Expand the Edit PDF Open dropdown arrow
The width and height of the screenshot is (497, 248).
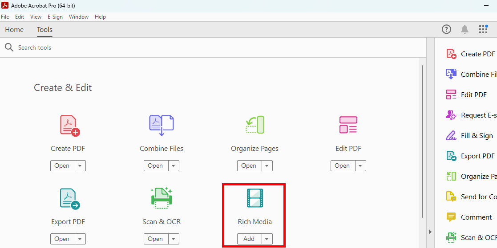tap(360, 165)
